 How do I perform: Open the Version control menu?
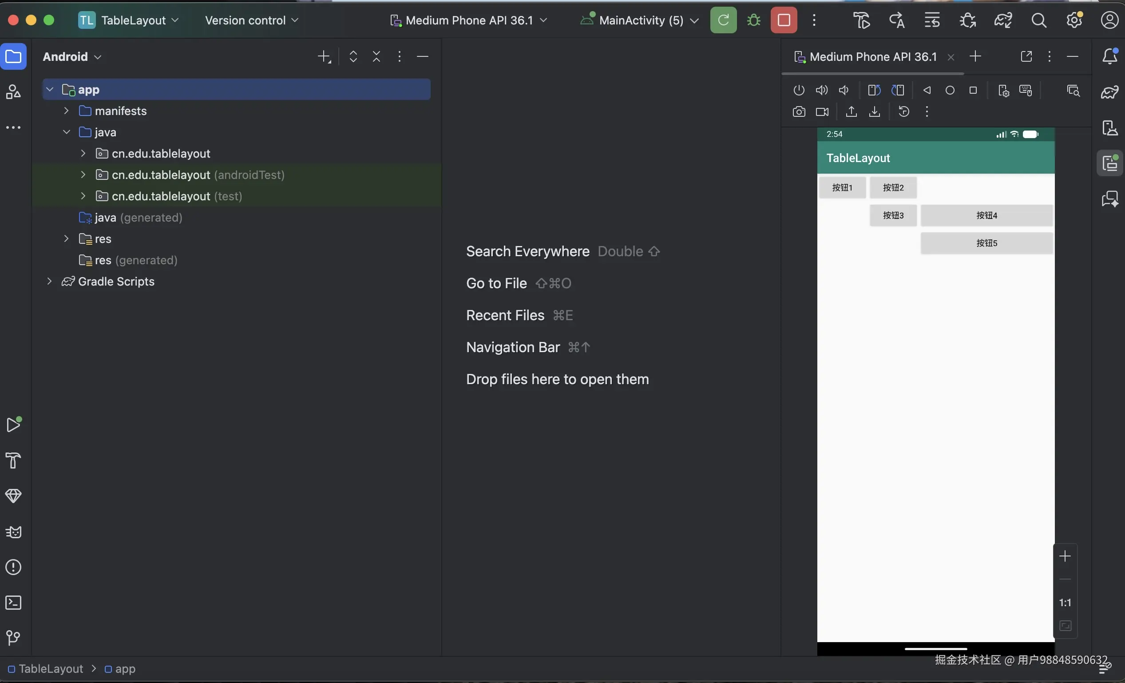[251, 20]
